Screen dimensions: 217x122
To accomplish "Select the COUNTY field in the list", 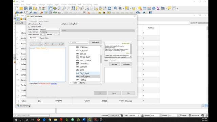I will point(83,67).
